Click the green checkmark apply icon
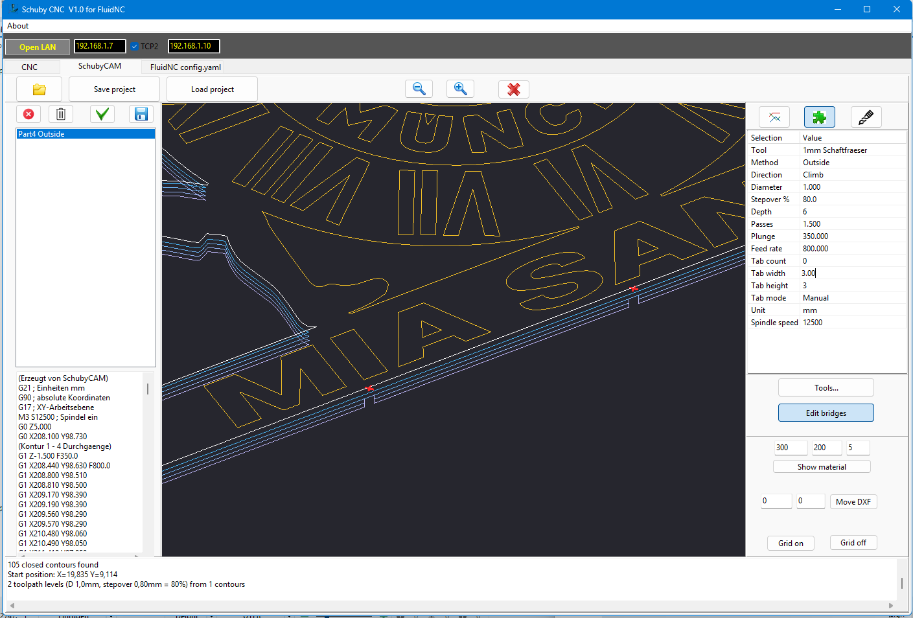The image size is (913, 618). pos(102,114)
